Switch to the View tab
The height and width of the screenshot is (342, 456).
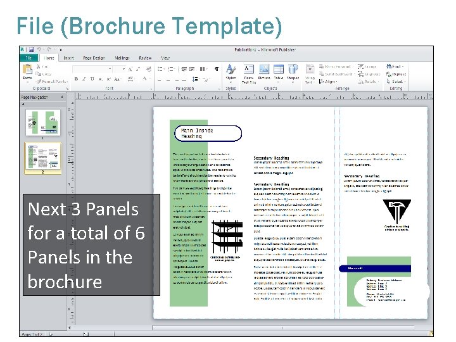(x=165, y=58)
